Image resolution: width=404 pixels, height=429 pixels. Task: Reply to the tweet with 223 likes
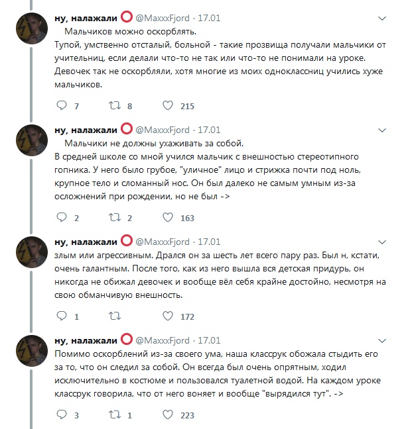coord(62,415)
